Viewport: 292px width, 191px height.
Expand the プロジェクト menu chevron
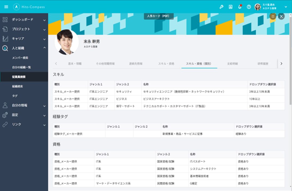pos(44,30)
